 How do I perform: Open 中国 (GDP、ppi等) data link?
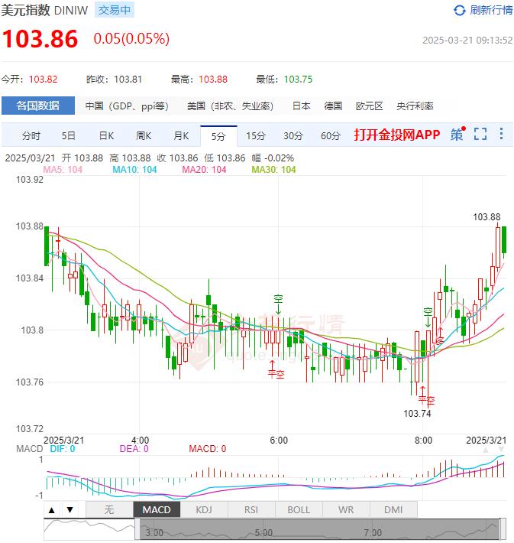[x=127, y=106]
